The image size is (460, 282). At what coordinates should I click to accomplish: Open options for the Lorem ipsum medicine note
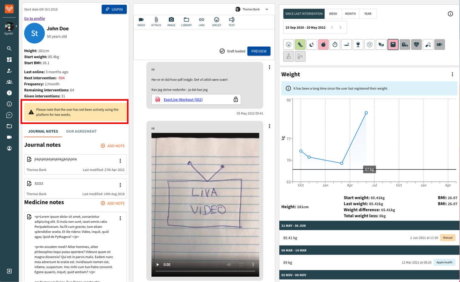(120, 218)
